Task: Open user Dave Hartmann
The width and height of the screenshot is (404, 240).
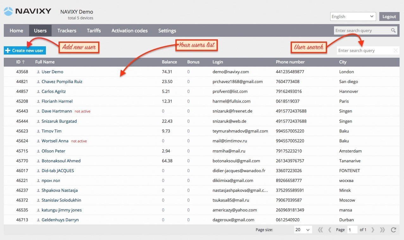Action: pyautogui.click(x=57, y=111)
